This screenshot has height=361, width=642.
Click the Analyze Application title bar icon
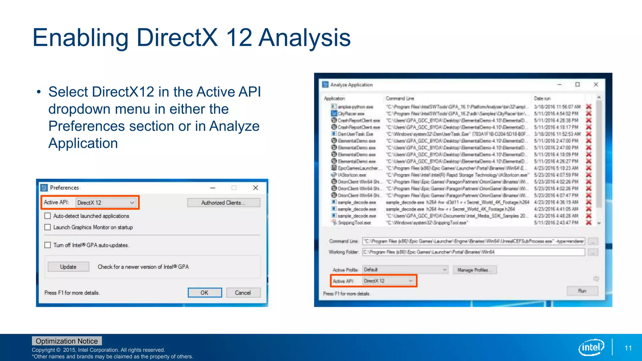pos(325,85)
